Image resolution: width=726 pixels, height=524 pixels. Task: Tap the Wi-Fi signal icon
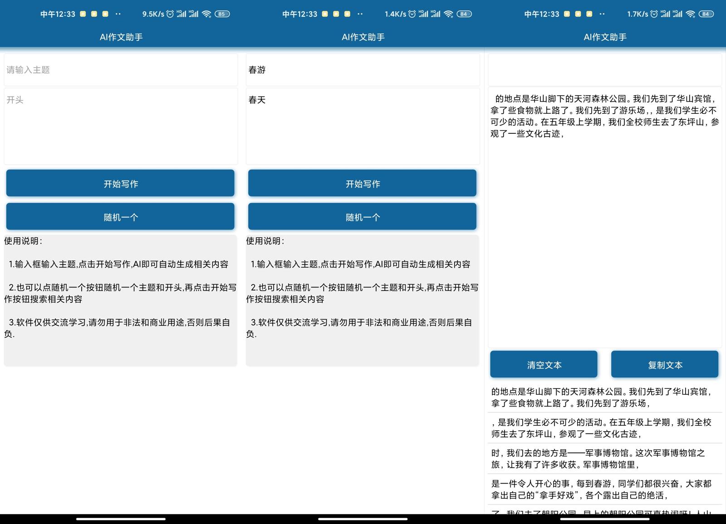(691, 14)
